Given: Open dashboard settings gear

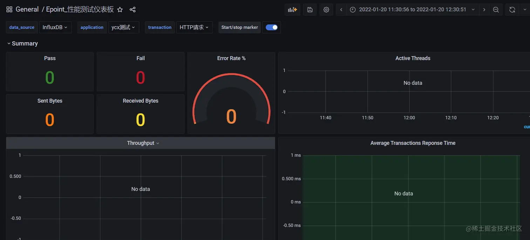Looking at the screenshot, I should (326, 9).
